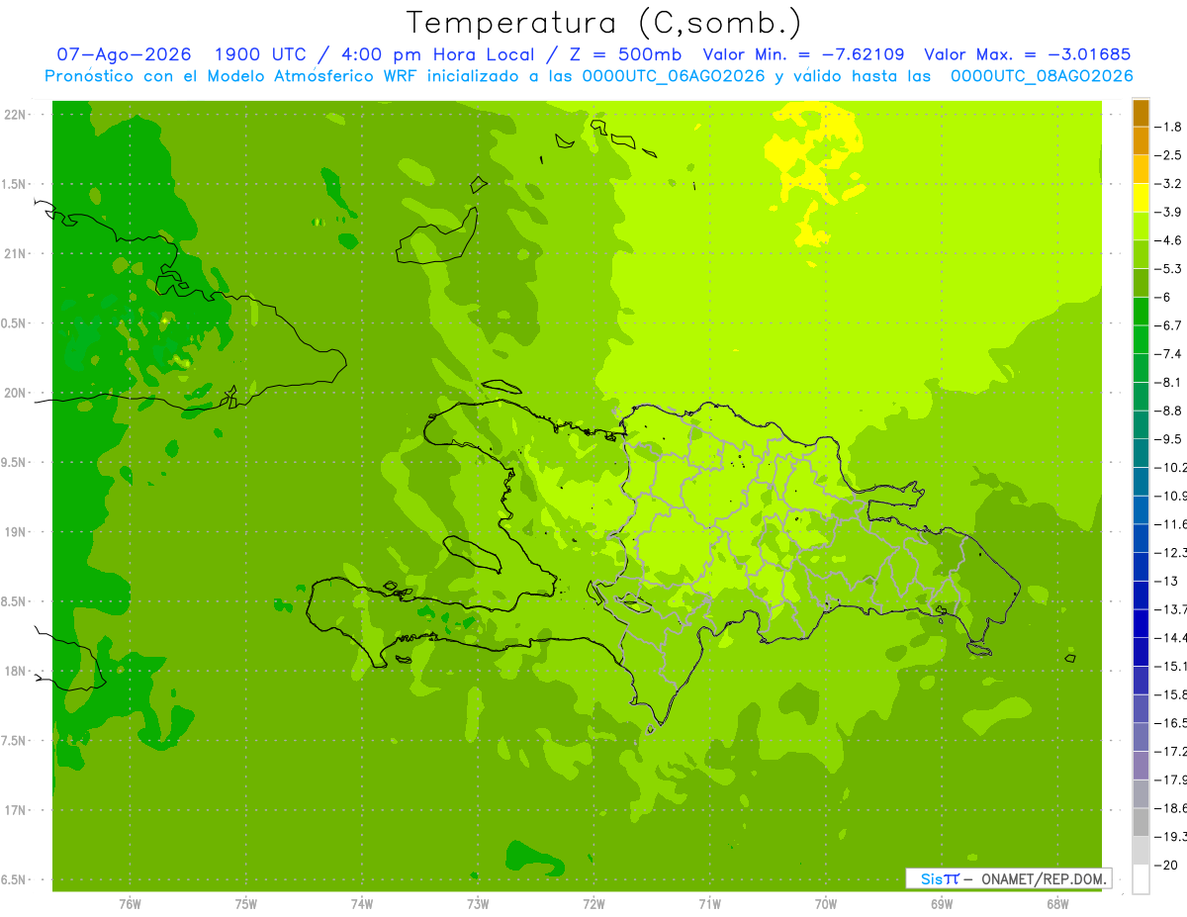This screenshot has width=1187, height=917.
Task: Click the "-6.7" colorbar label
Action: (1170, 325)
